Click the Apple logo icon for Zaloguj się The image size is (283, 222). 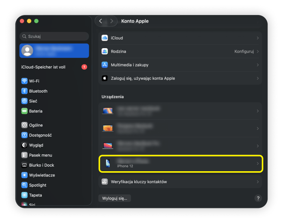point(105,78)
